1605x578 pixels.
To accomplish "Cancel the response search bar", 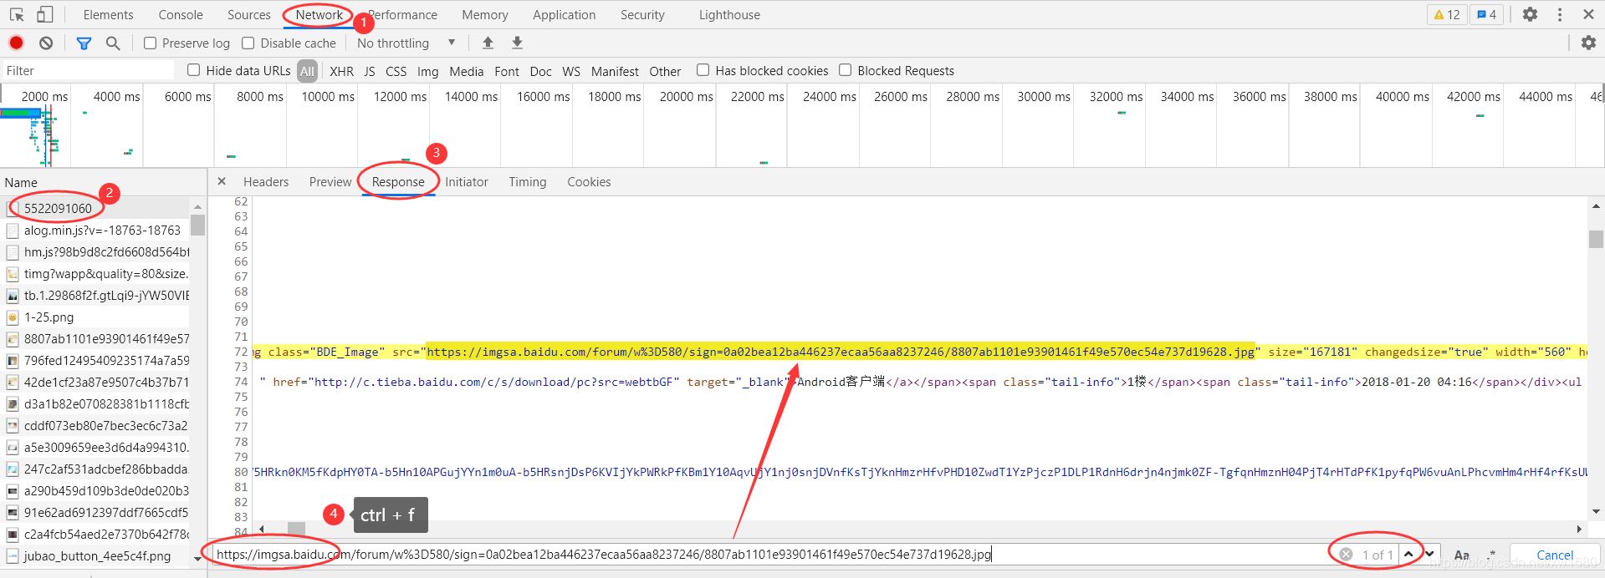I will 1554,555.
